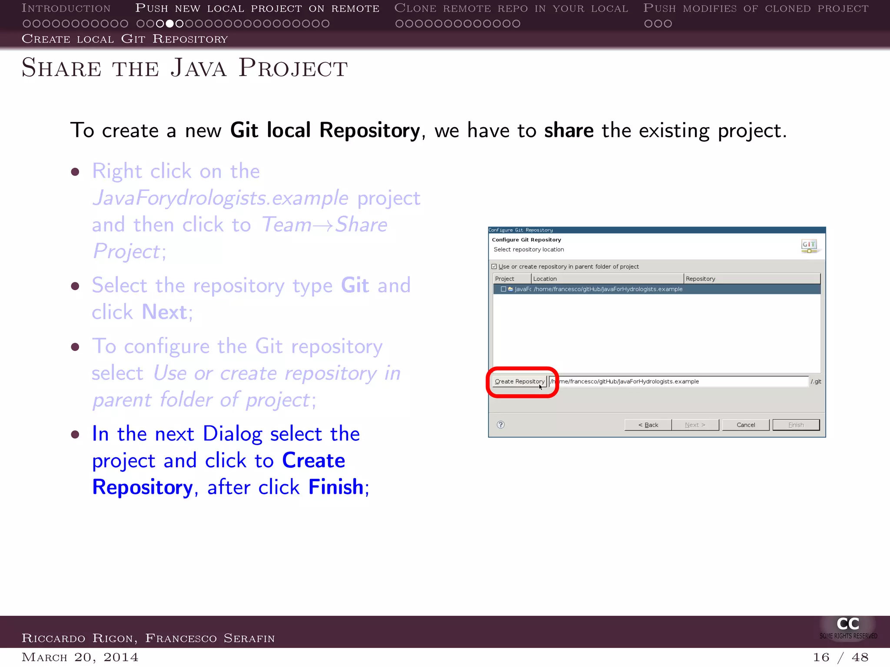Click the Project column header
Screen dimensions: 890x667
(512, 279)
